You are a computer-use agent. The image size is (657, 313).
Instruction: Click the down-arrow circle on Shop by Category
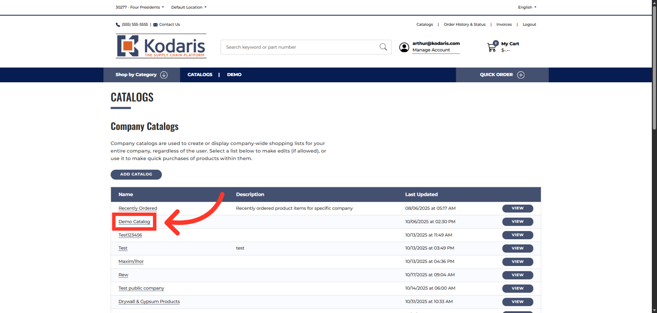pos(164,75)
